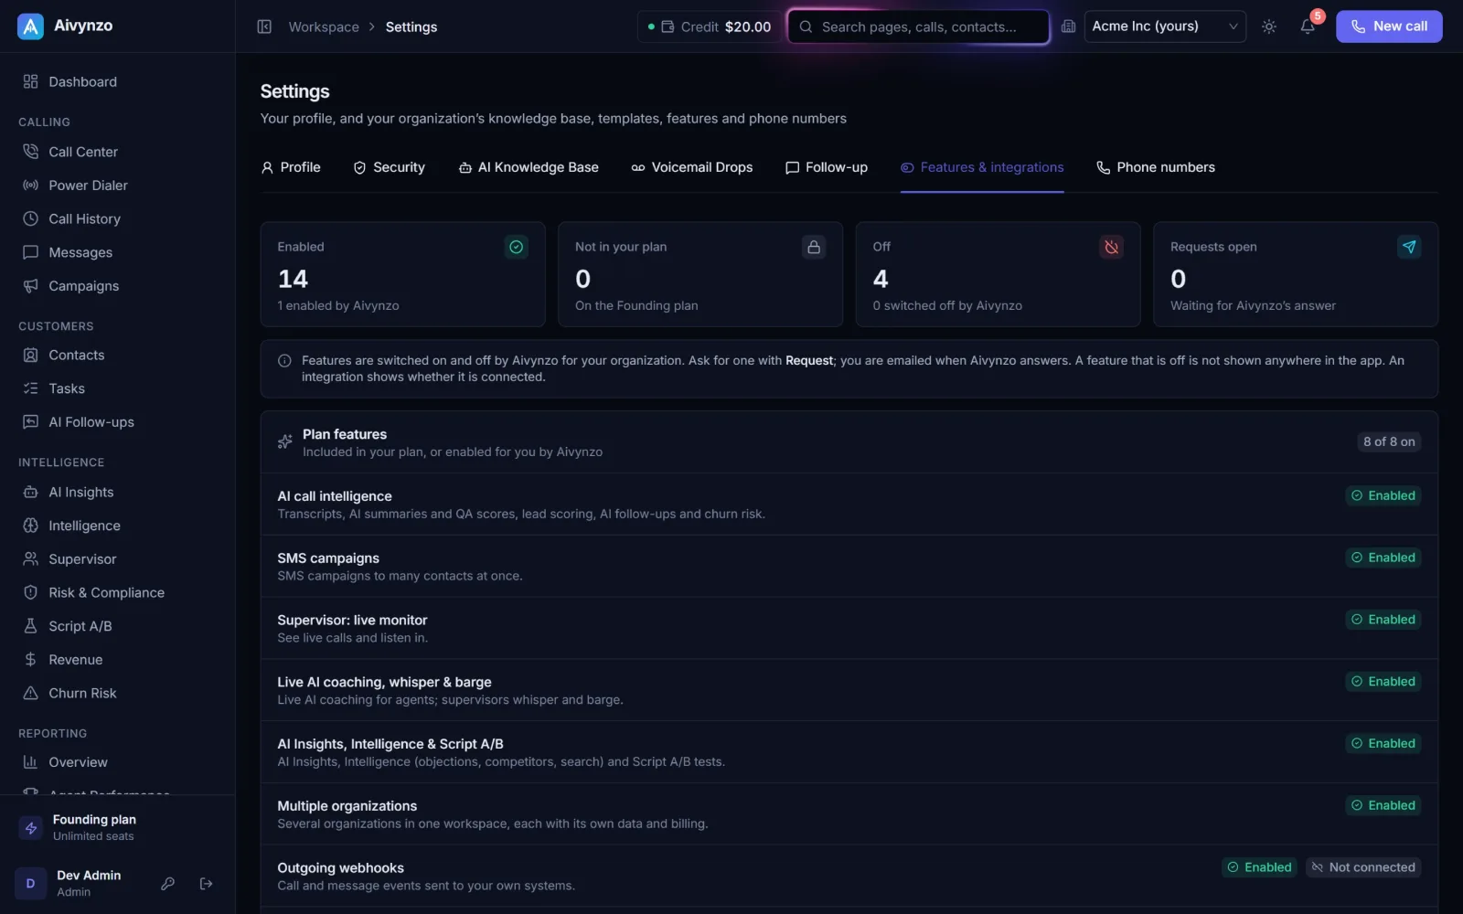The image size is (1463, 914).
Task: Switch to the Security tab
Action: tap(390, 167)
